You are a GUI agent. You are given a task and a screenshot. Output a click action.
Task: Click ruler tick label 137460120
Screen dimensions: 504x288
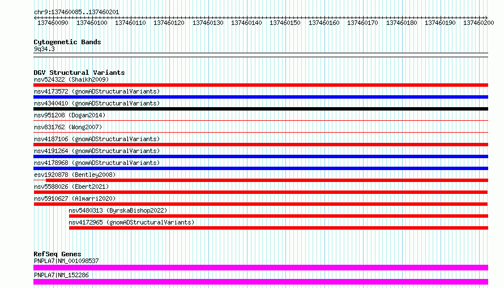point(169,23)
